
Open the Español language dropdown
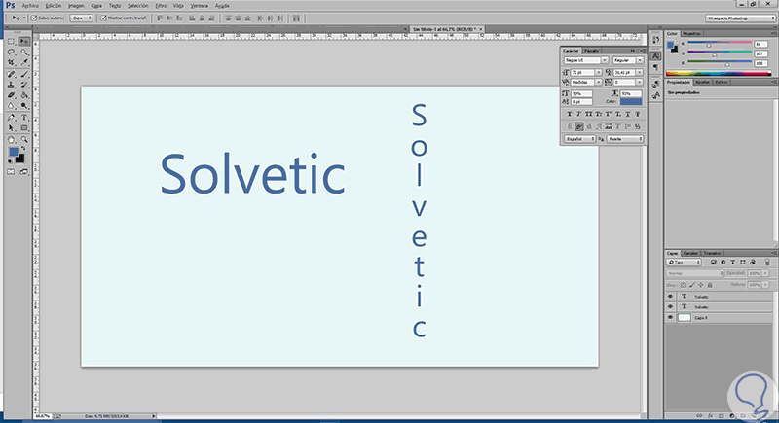tap(579, 139)
